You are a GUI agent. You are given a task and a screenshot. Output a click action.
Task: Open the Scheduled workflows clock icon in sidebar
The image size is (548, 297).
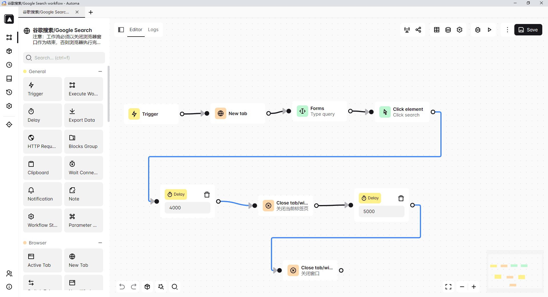(9, 65)
